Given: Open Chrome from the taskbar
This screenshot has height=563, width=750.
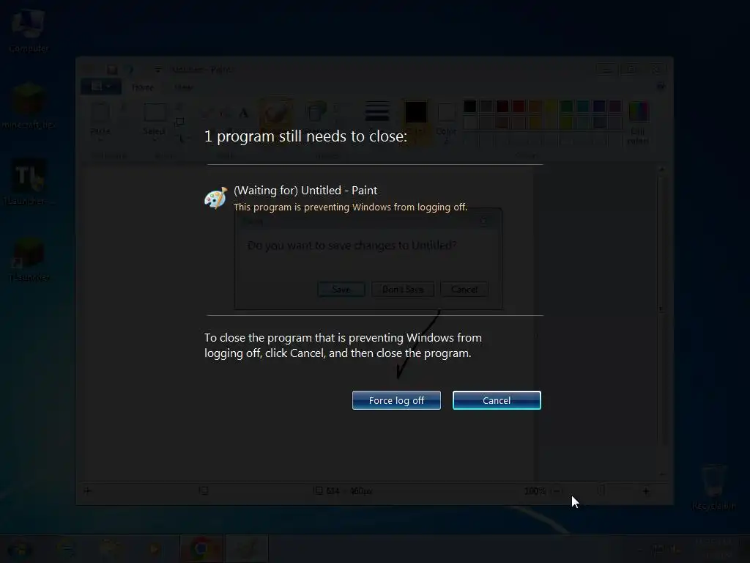Looking at the screenshot, I should tap(201, 548).
